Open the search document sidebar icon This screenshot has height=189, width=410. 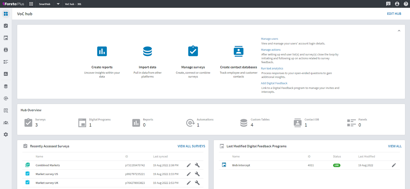click(6, 110)
